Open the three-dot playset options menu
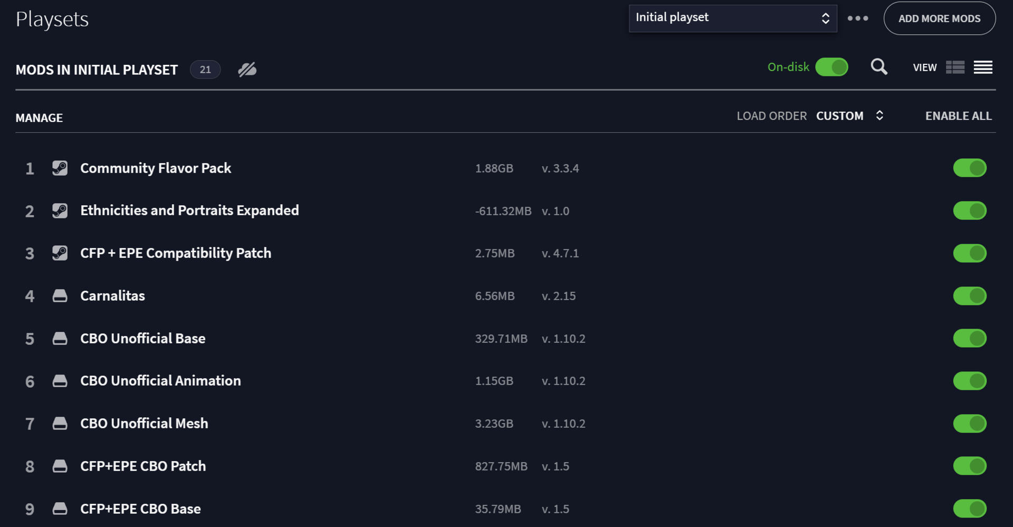Image resolution: width=1013 pixels, height=527 pixels. [858, 18]
